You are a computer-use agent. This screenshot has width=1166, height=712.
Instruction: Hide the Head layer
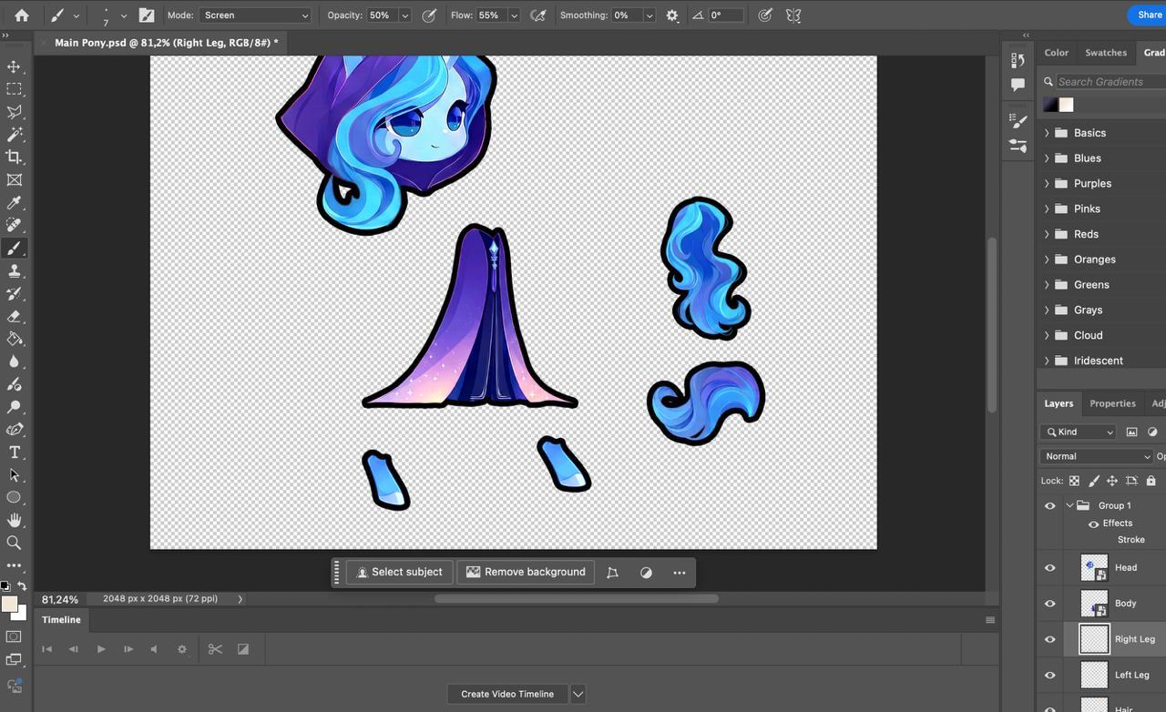1049,567
